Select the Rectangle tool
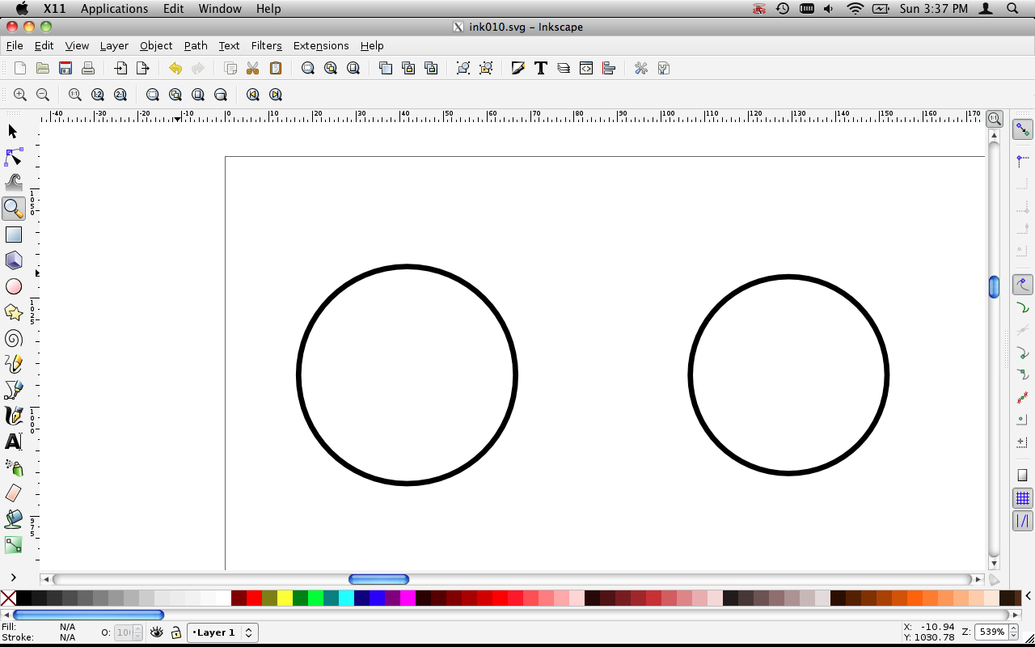 tap(13, 235)
